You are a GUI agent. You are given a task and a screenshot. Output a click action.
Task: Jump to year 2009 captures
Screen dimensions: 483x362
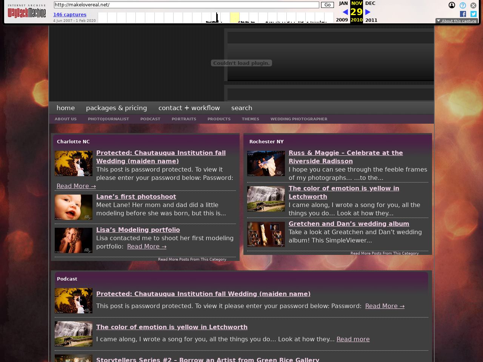[342, 20]
